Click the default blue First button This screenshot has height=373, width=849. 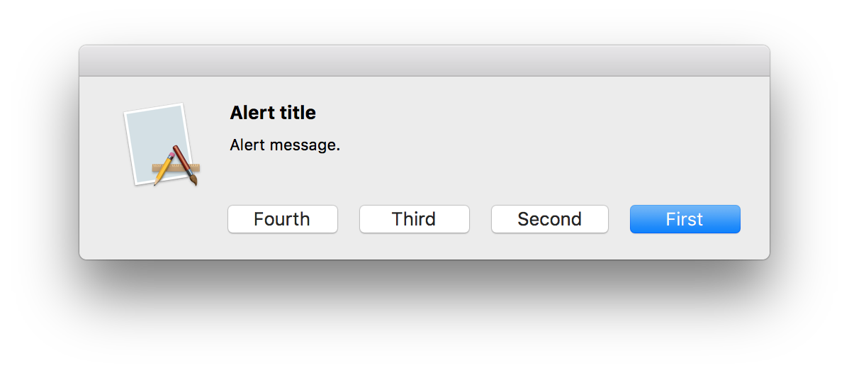[685, 219]
